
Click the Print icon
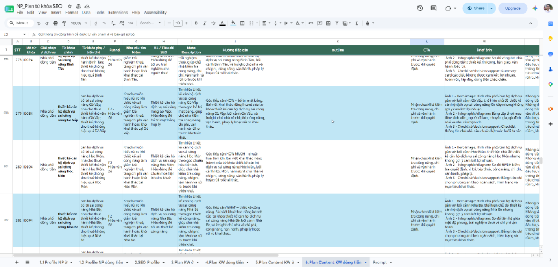pyautogui.click(x=56, y=23)
